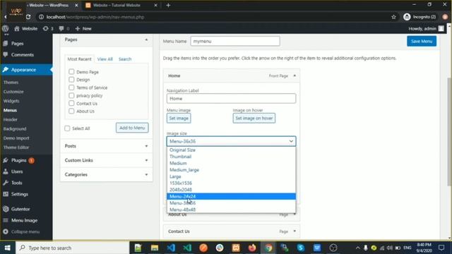Go to Background submenu

coord(15,128)
